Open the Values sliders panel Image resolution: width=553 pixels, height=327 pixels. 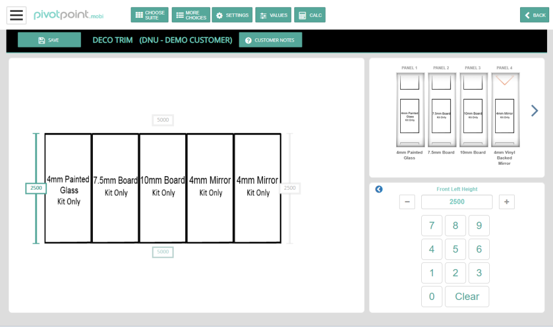[273, 15]
